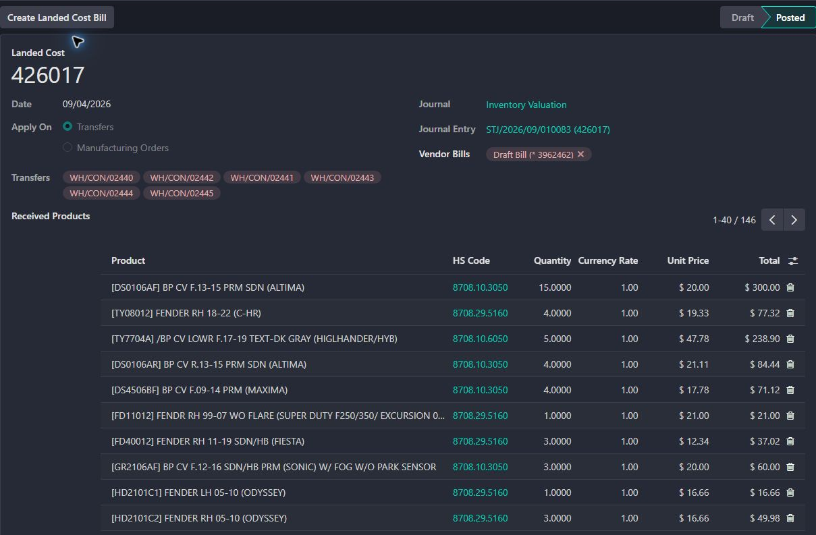Click quantity 15.0000 cell
Image resolution: width=816 pixels, height=535 pixels.
[x=555, y=287]
